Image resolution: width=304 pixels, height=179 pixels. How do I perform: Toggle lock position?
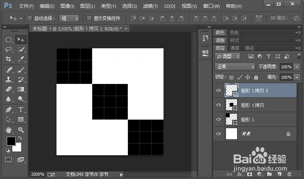point(248,77)
